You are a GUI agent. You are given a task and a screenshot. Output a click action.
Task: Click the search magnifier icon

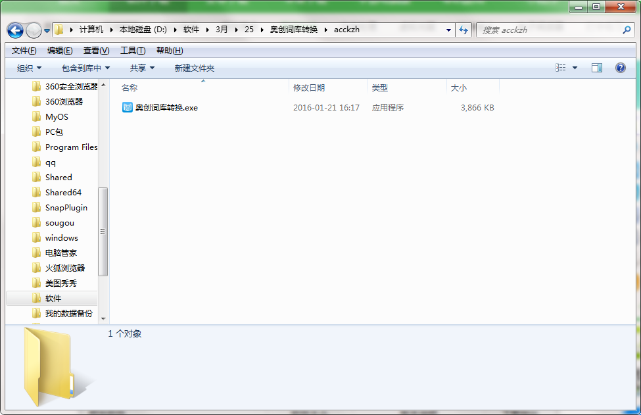click(x=627, y=30)
